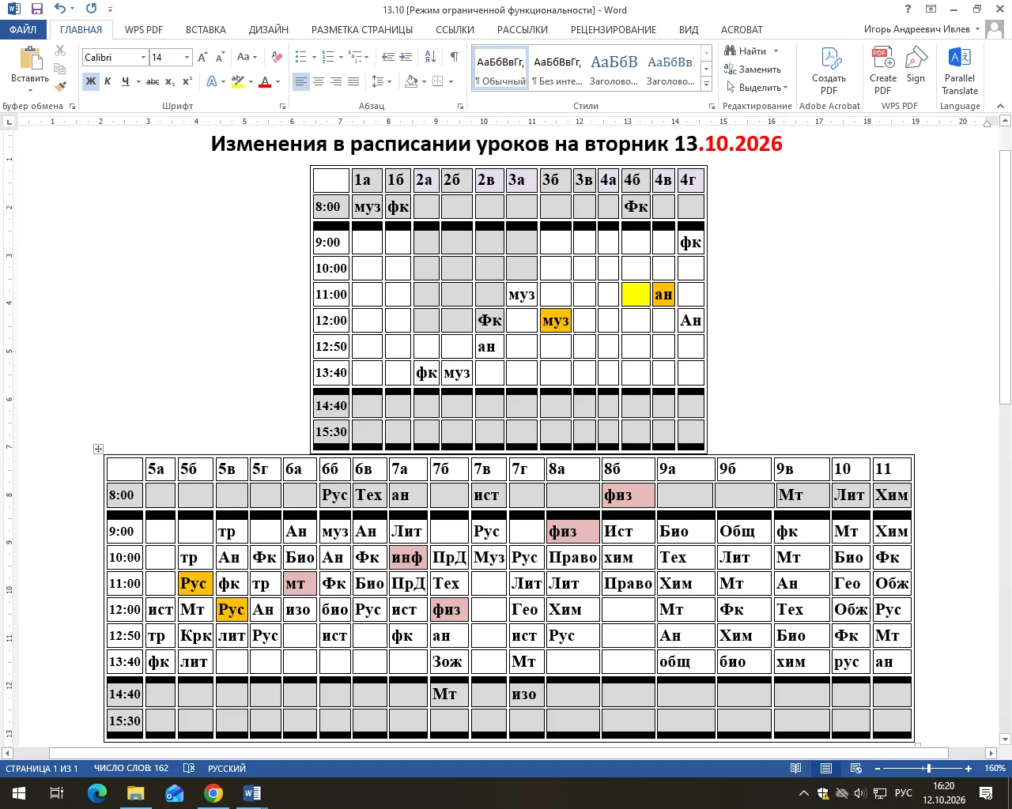Click the Format Painter brush icon
The width and height of the screenshot is (1012, 809).
[x=61, y=86]
